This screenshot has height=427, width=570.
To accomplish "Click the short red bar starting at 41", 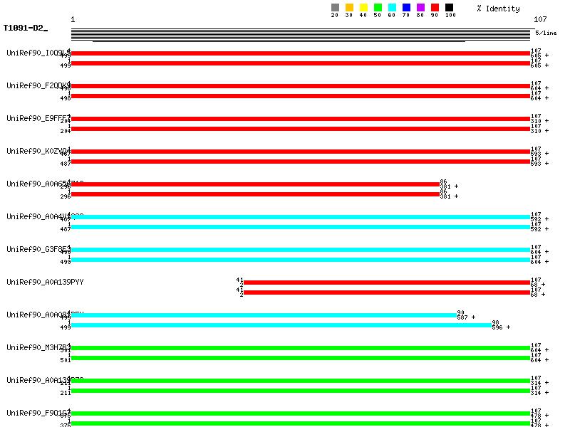I will click(x=387, y=283).
